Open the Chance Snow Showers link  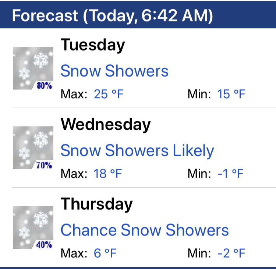[x=145, y=230]
